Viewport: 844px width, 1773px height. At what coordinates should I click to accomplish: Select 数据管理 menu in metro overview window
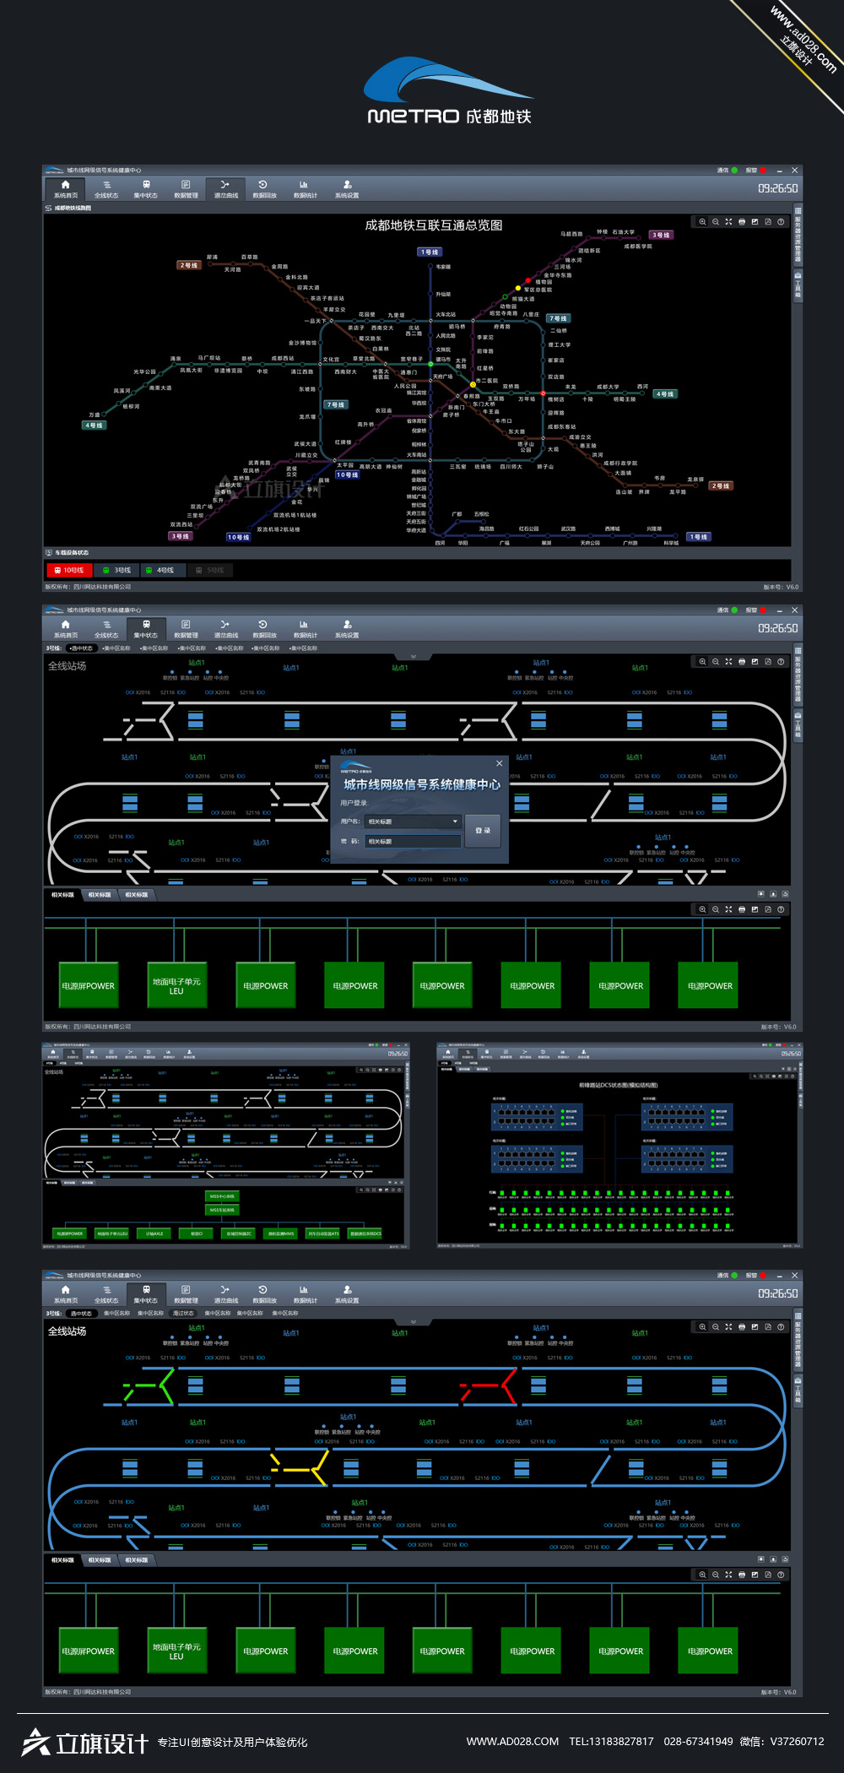186,188
